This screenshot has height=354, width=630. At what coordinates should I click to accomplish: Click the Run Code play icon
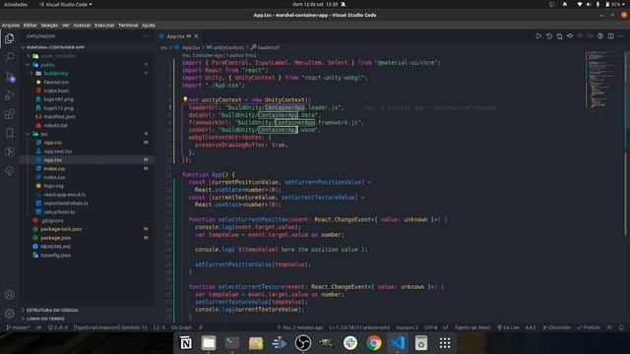click(538, 36)
